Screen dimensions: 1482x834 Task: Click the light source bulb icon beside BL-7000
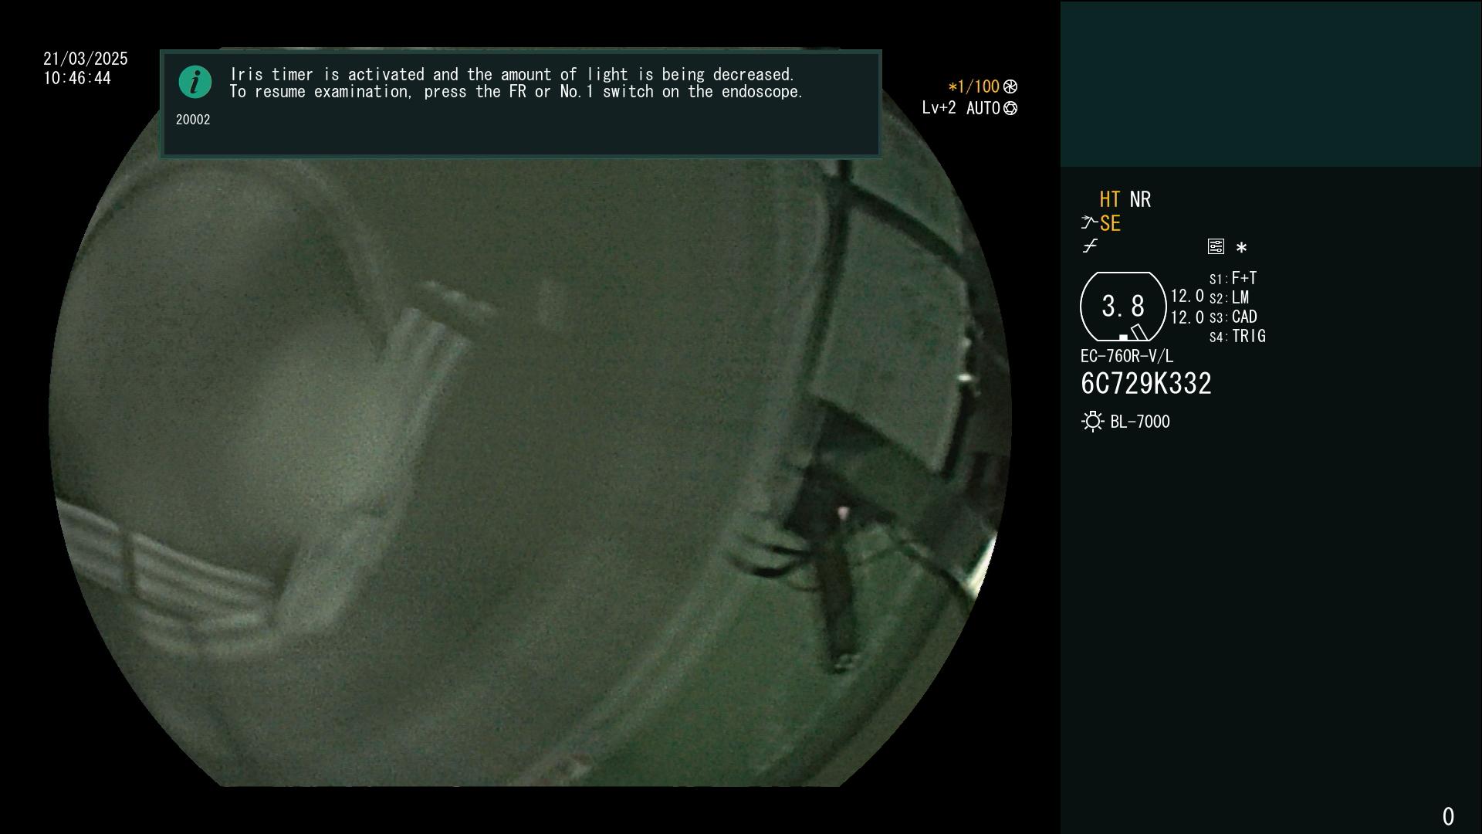[1092, 422]
